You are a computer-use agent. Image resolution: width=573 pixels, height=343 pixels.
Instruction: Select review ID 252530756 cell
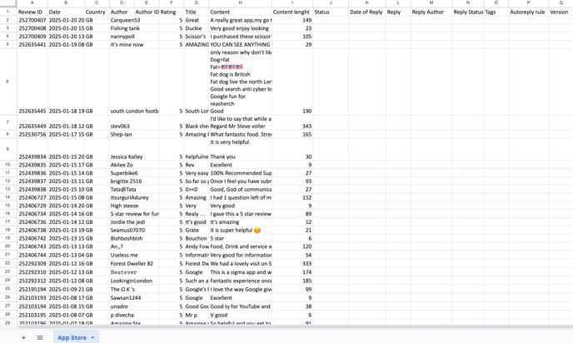pyautogui.click(x=32, y=134)
